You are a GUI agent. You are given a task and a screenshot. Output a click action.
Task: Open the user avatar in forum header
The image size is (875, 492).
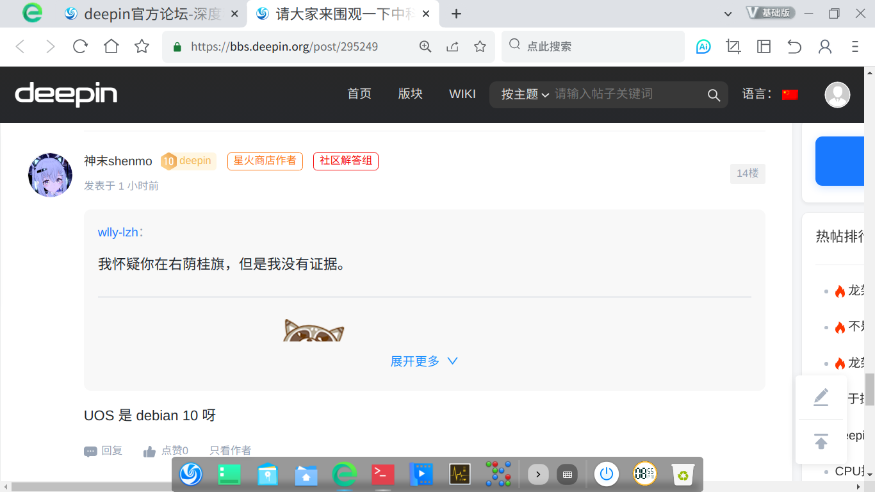pyautogui.click(x=837, y=95)
